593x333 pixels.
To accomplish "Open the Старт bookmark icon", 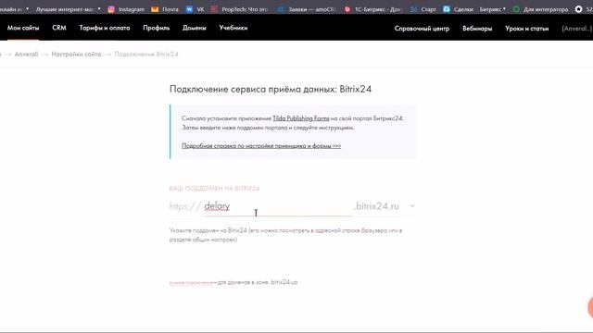I will [414, 9].
